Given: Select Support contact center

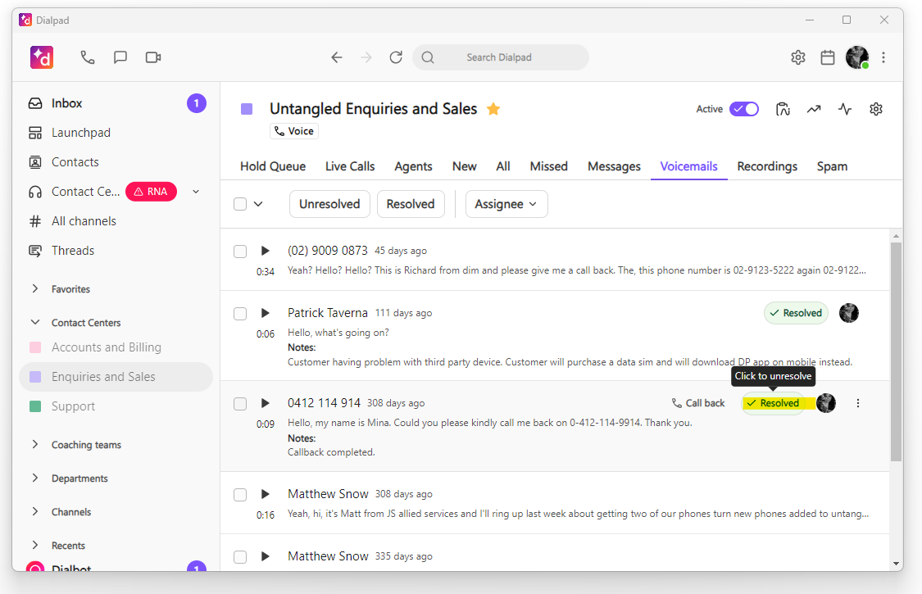Looking at the screenshot, I should click(116, 406).
